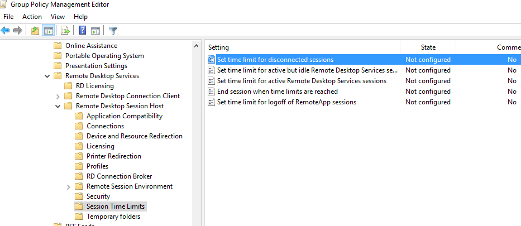Image resolution: width=521 pixels, height=226 pixels.
Task: Collapse Remote Desktop Session Host node
Action: coord(58,107)
